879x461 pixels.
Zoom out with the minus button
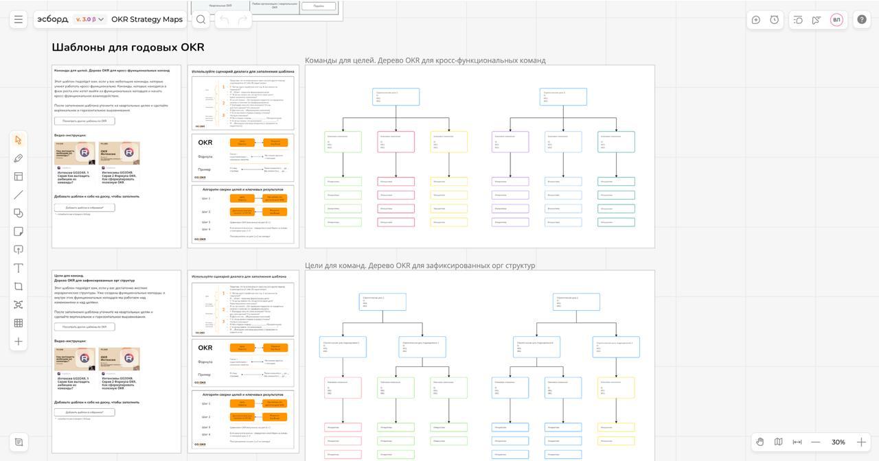(x=816, y=442)
